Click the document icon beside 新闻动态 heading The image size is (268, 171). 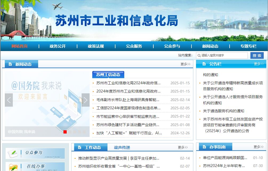click(10, 64)
